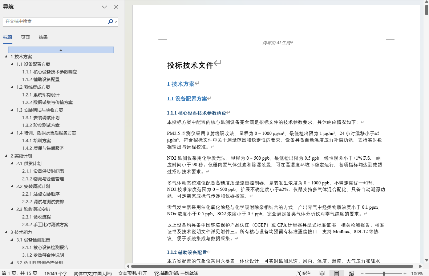
Task: Click the search magnifier icon in navigation
Action: (110, 21)
